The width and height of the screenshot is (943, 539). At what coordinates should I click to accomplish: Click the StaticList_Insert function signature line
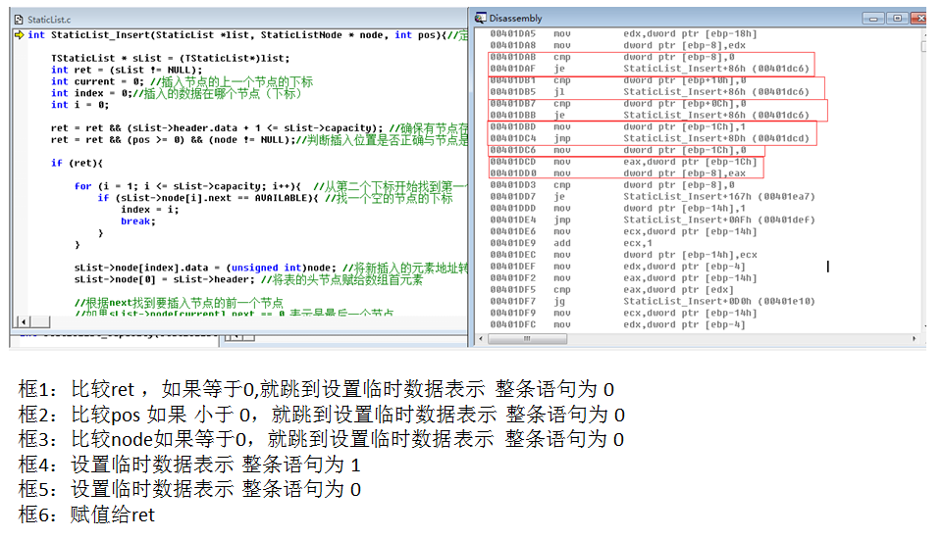[x=247, y=35]
